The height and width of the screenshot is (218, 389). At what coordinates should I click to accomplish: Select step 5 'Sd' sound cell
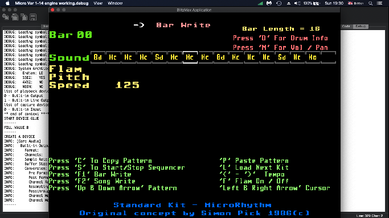pyautogui.click(x=159, y=57)
